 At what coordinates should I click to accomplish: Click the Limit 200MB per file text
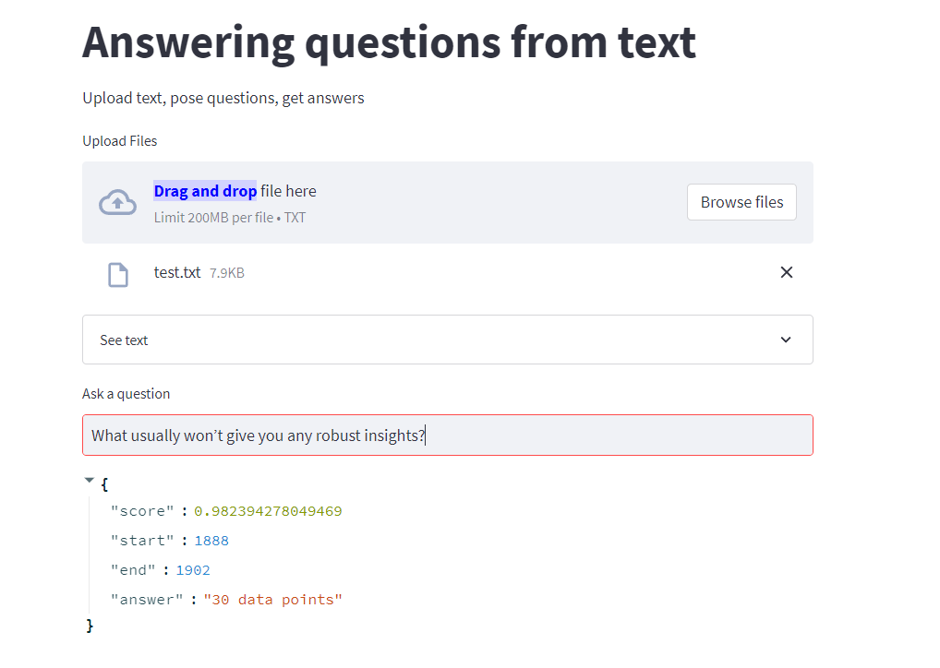pos(229,218)
